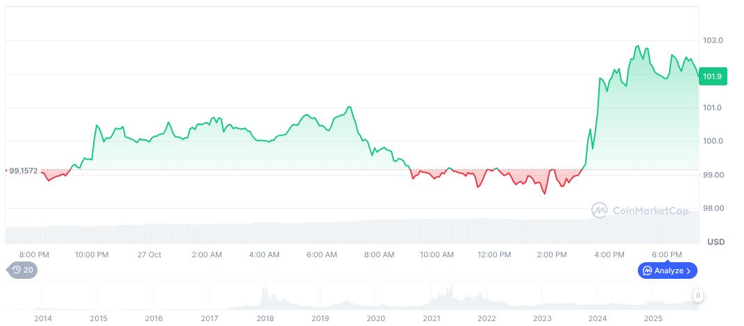Click 2014 on the year timeline
The height and width of the screenshot is (326, 744).
click(42, 318)
